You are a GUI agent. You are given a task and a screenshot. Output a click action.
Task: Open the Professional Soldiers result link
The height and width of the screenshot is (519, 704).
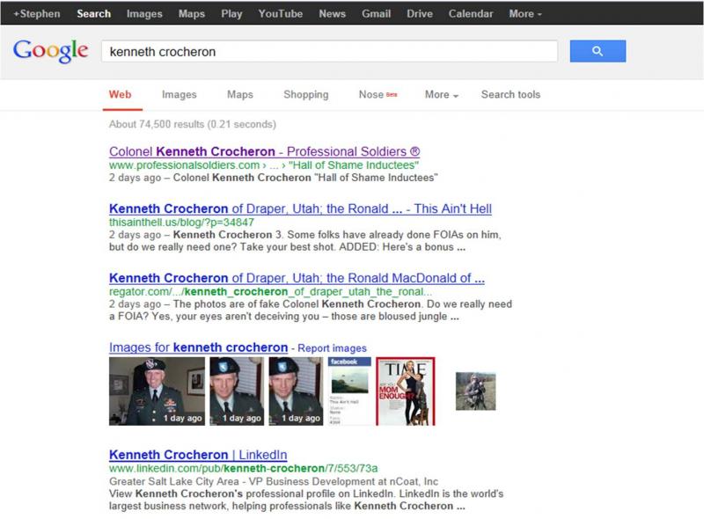coord(264,151)
